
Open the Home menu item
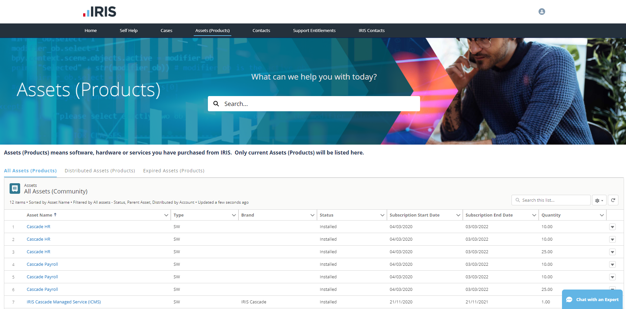(x=90, y=30)
